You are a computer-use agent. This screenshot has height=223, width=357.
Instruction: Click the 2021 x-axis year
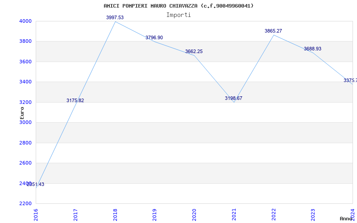tap(234, 215)
